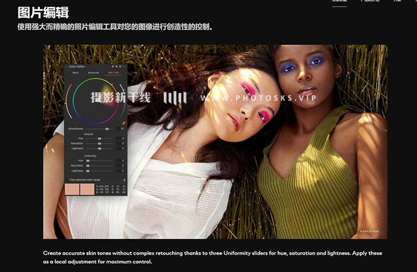Click the Amount Saturation value field

[120, 143]
